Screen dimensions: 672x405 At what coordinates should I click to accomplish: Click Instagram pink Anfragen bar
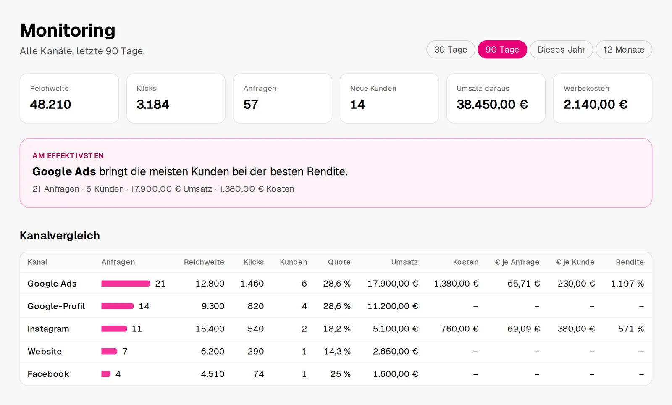(x=114, y=329)
